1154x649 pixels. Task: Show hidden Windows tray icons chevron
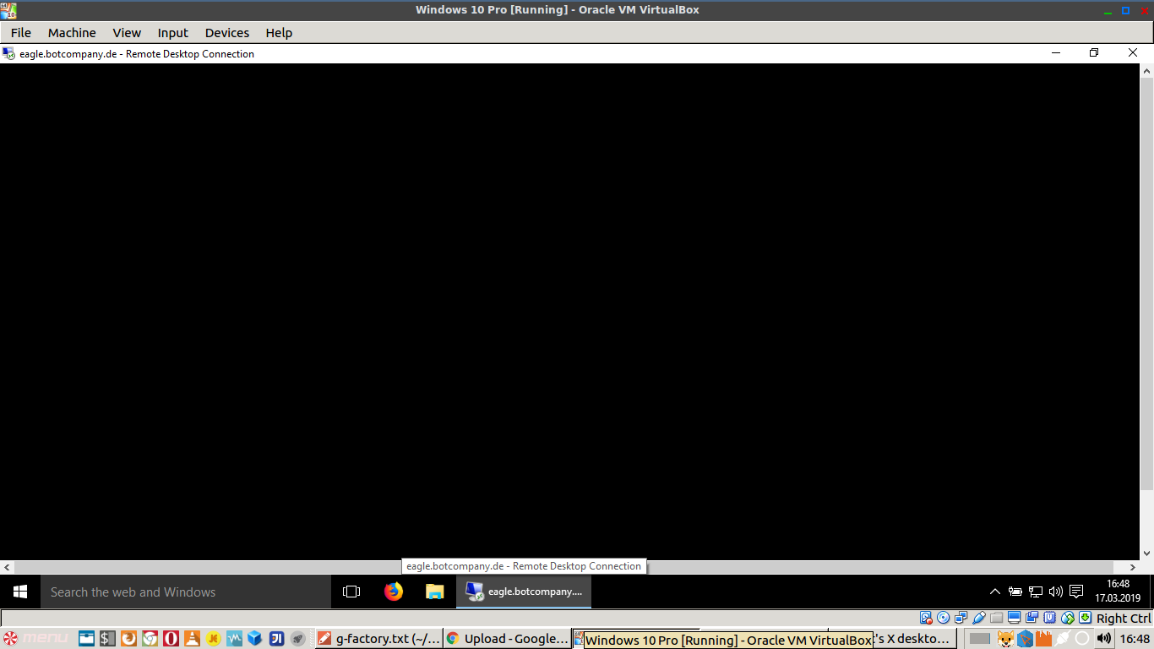[x=994, y=592]
